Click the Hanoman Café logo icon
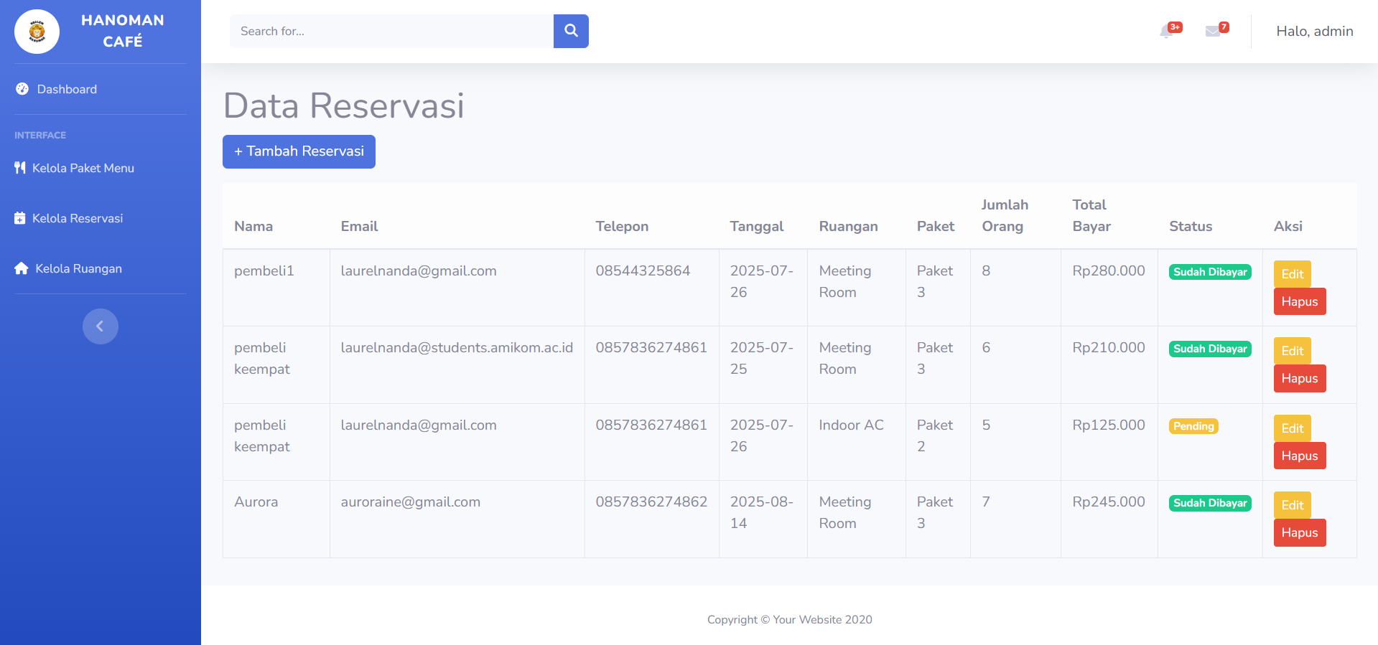Image resolution: width=1378 pixels, height=645 pixels. click(x=37, y=32)
